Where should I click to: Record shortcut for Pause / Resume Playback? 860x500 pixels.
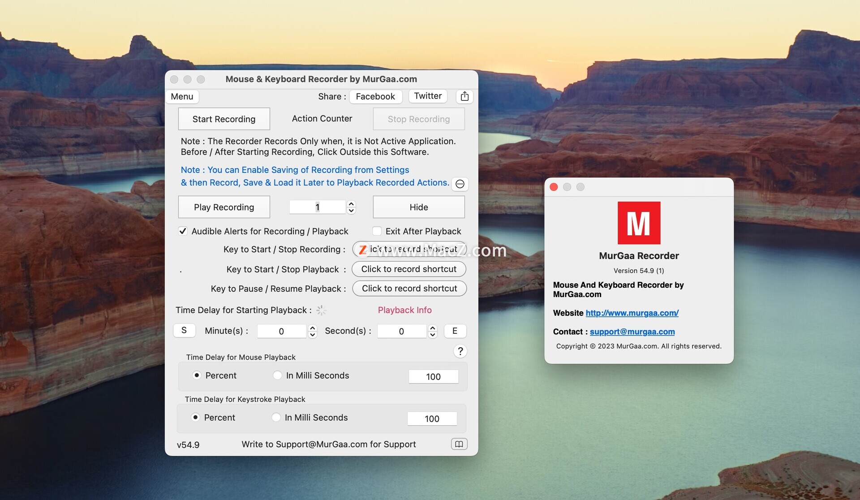click(409, 289)
